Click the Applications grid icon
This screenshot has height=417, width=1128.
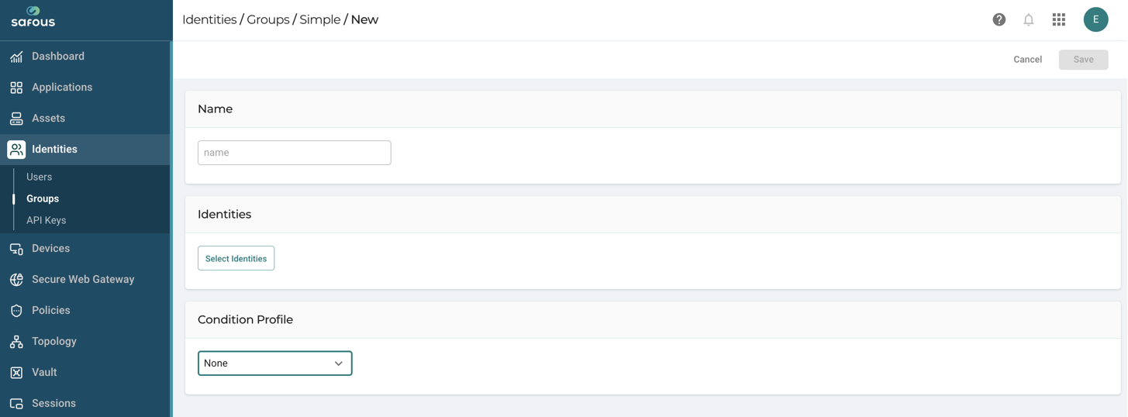16,88
